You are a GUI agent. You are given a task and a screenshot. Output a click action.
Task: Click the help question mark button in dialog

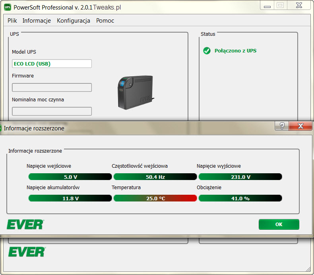coord(282,126)
